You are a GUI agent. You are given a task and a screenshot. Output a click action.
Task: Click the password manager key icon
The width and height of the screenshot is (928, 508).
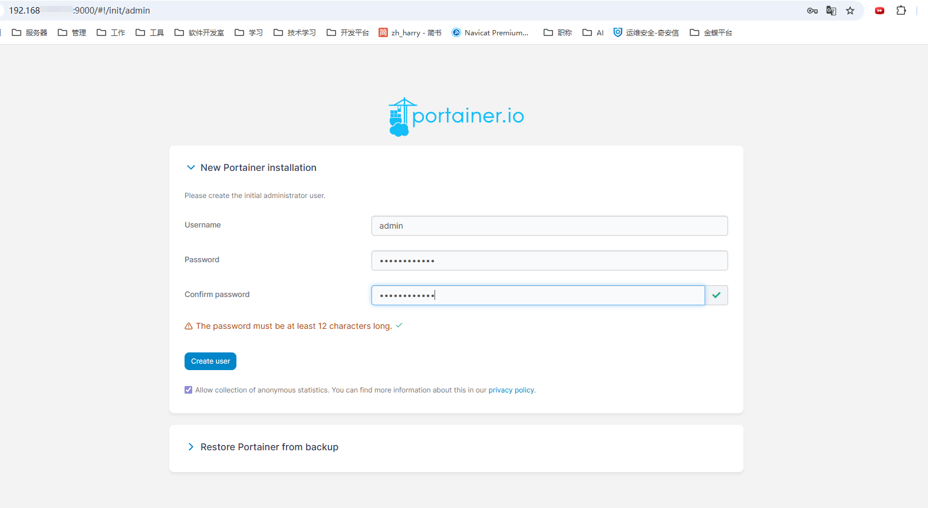click(812, 11)
